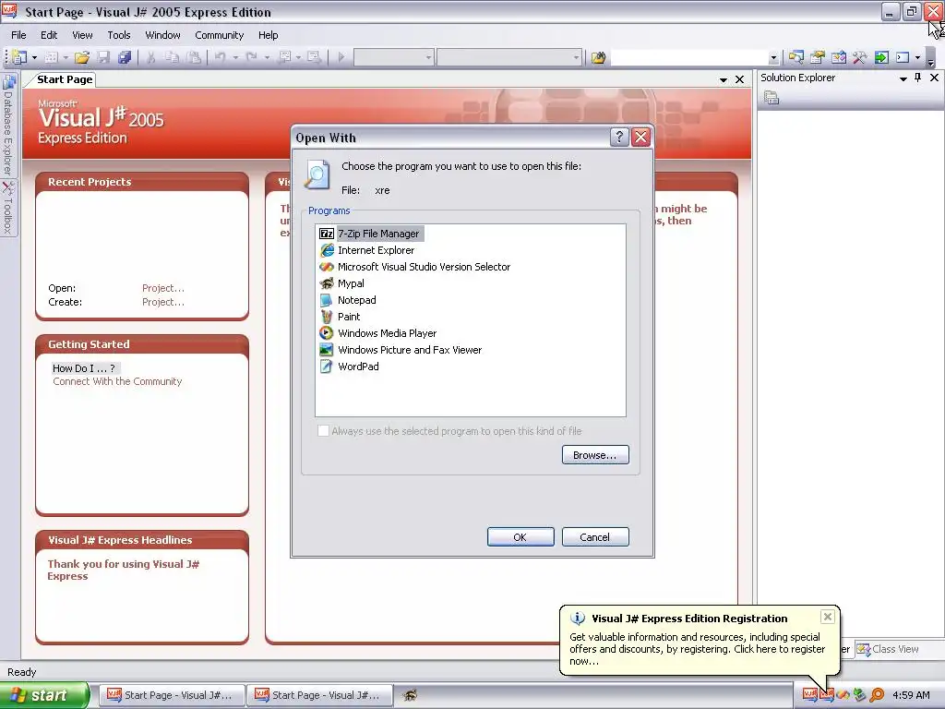Open the Database Explorer side tab
Viewport: 945px width, 709px height.
click(7, 126)
